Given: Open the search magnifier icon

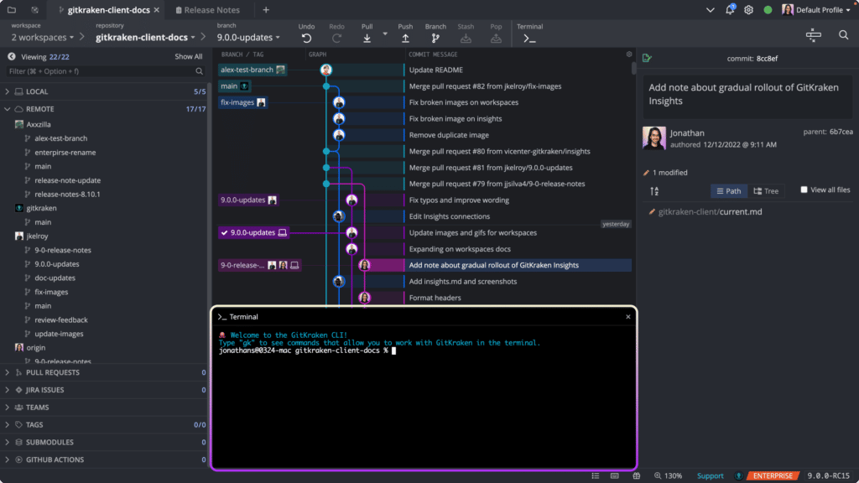Looking at the screenshot, I should [843, 36].
